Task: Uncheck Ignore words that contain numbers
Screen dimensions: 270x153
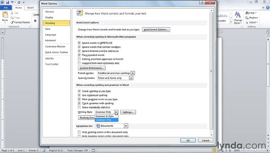Action: 79,47
